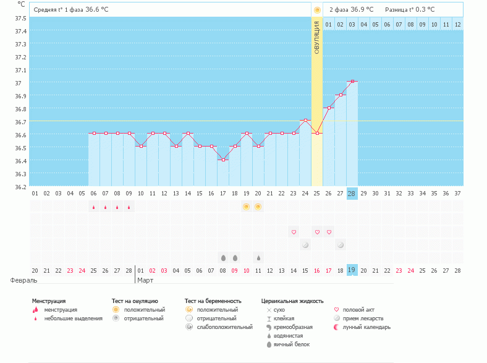
Task: Click the lowest 36.4 temperature point on day 17
Action: tap(223, 160)
